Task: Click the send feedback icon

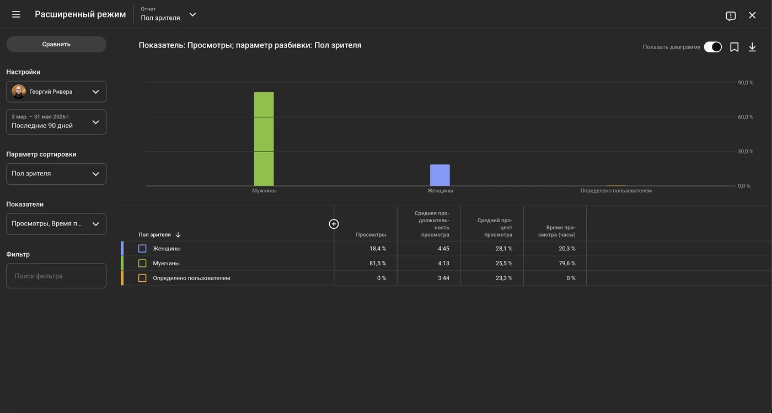Action: [x=731, y=15]
